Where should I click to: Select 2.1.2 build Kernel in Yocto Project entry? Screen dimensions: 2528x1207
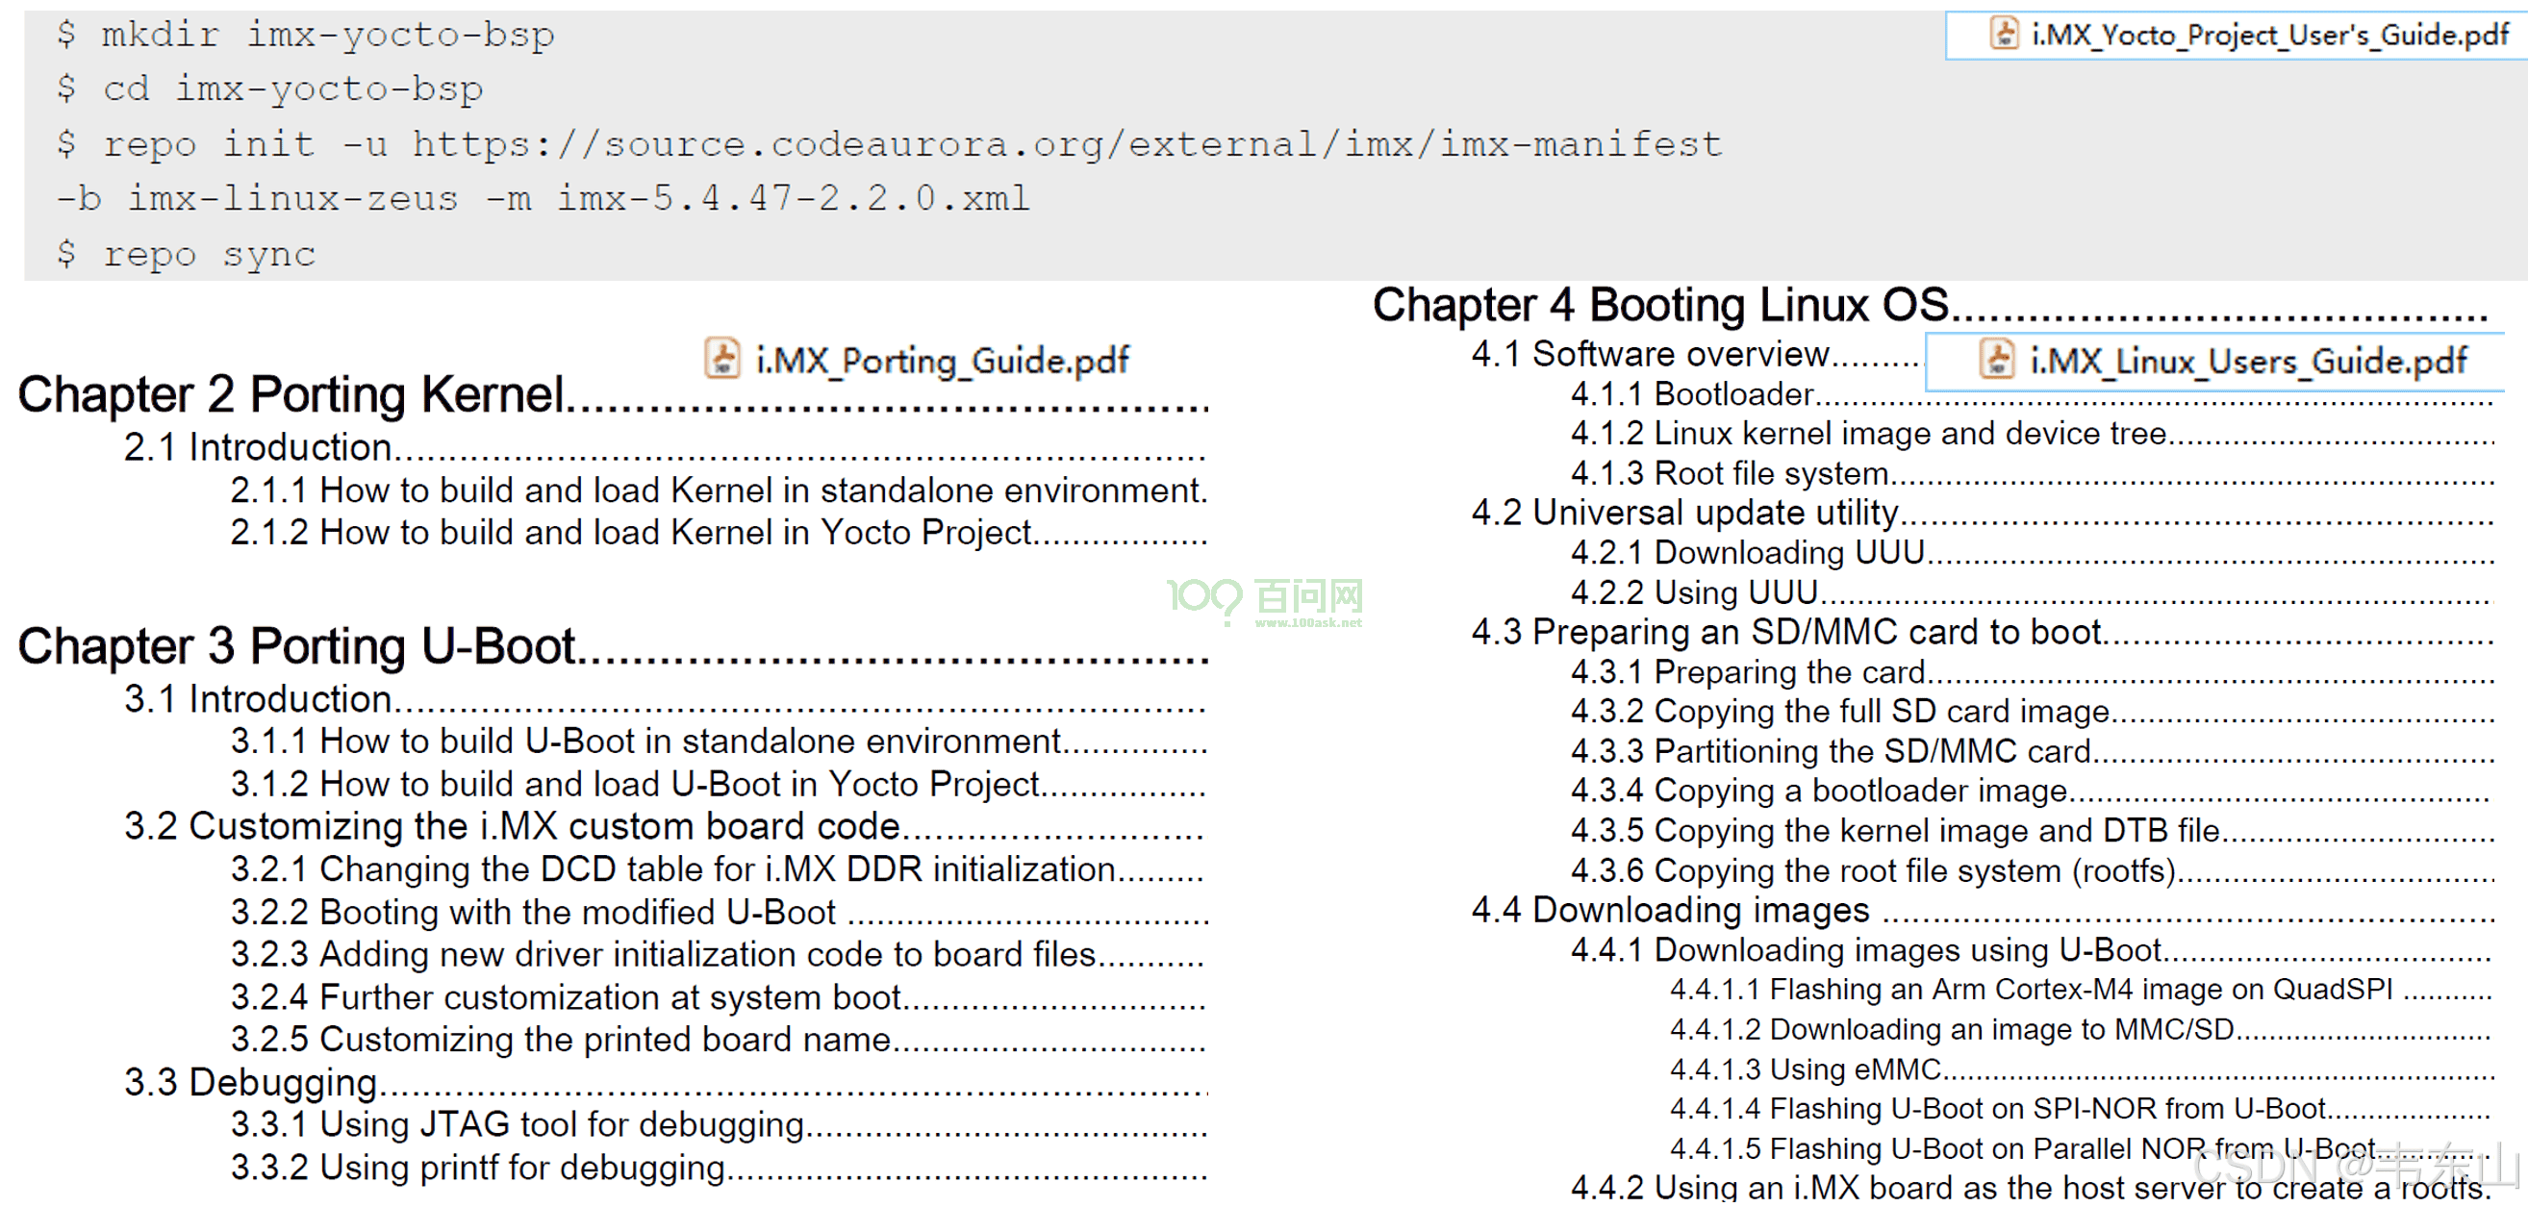[631, 533]
